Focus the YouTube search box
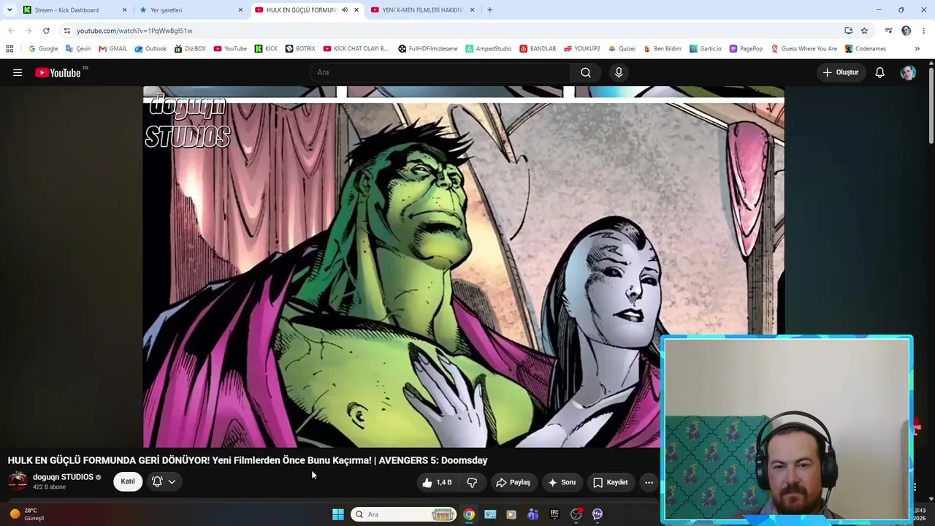 [440, 72]
